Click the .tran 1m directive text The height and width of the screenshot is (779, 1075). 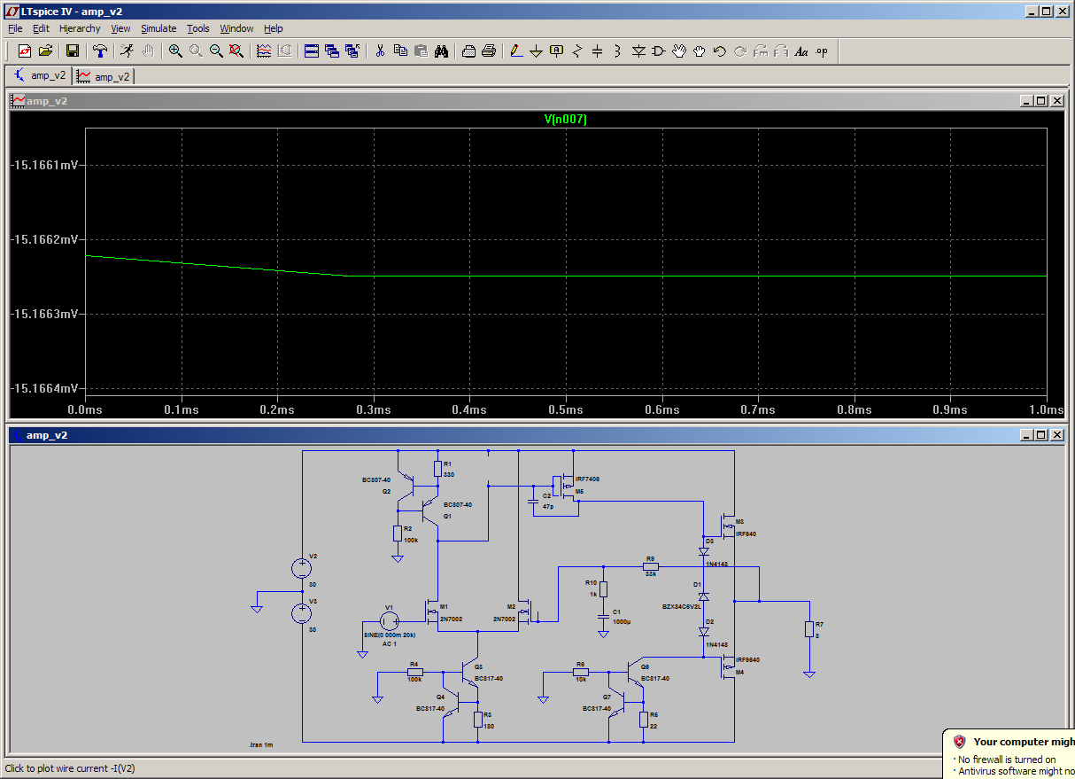click(x=261, y=745)
